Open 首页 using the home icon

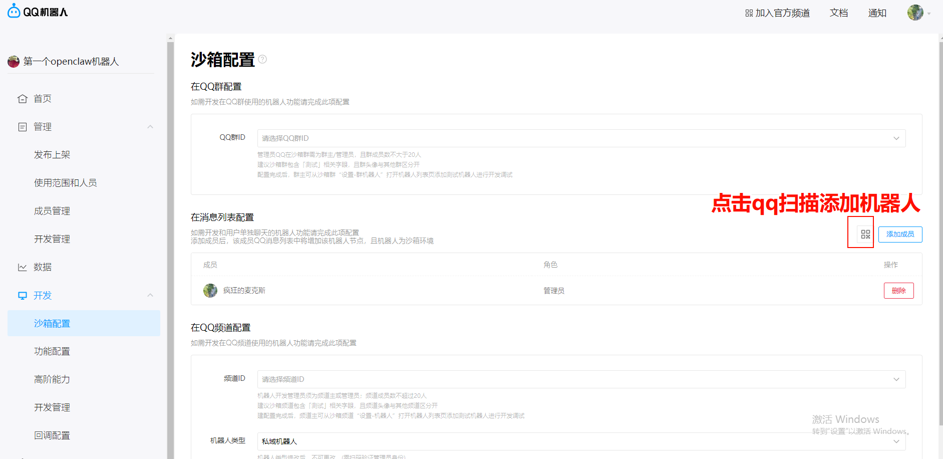click(22, 98)
